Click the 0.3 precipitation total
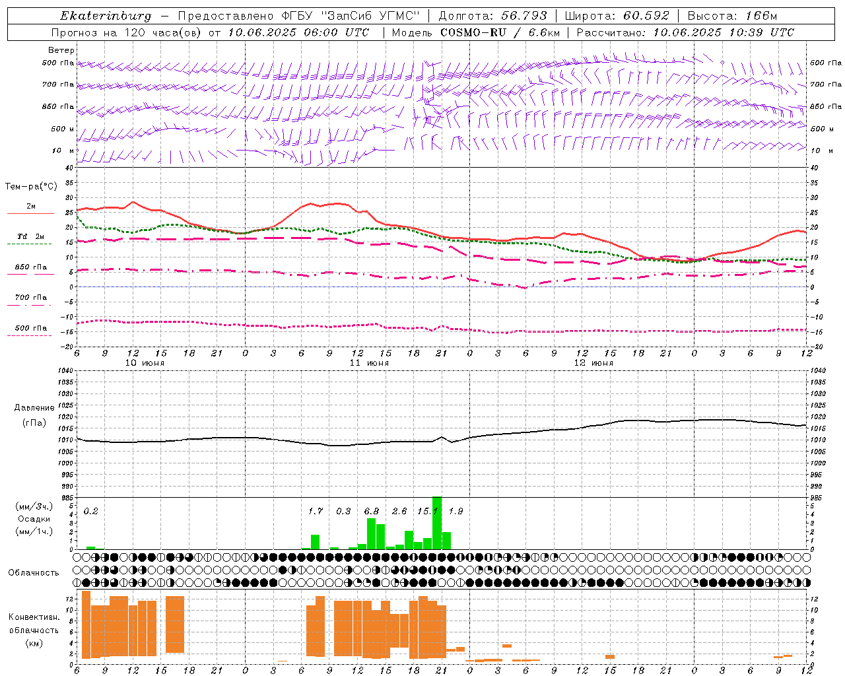This screenshot has height=676, width=845. (343, 511)
